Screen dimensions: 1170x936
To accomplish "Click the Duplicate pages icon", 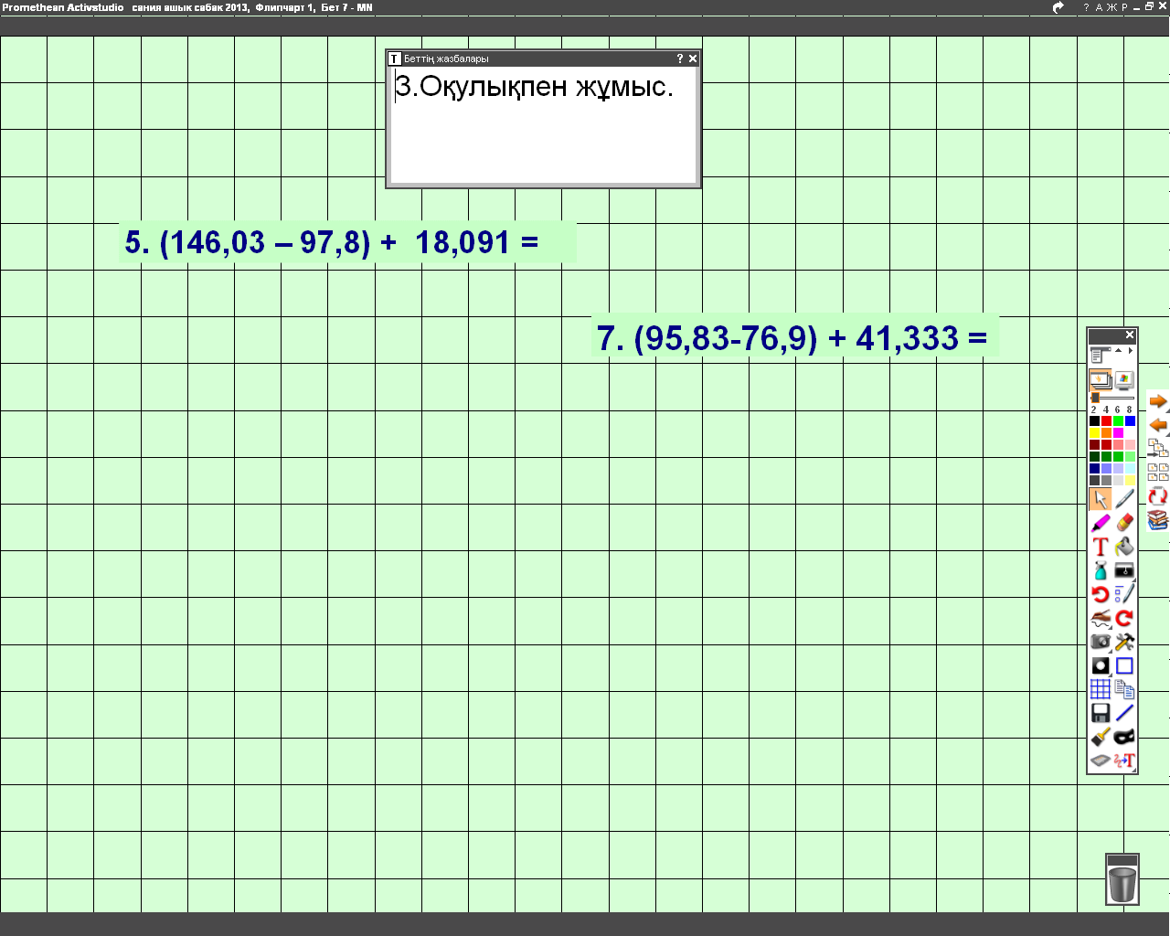I will [x=1124, y=689].
